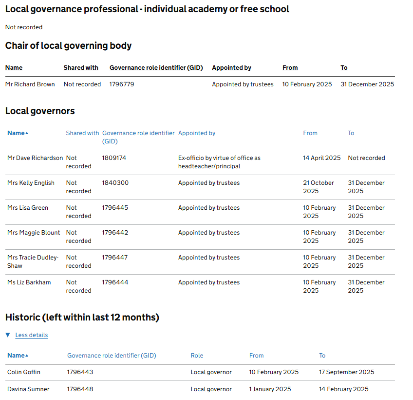Click Mr Dave Richardson name cell
Image resolution: width=413 pixels, height=400 pixels.
(x=35, y=158)
